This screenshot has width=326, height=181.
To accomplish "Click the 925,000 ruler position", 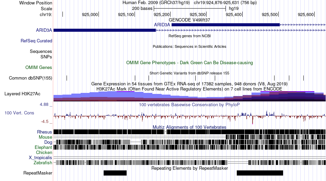I will point(90,14).
